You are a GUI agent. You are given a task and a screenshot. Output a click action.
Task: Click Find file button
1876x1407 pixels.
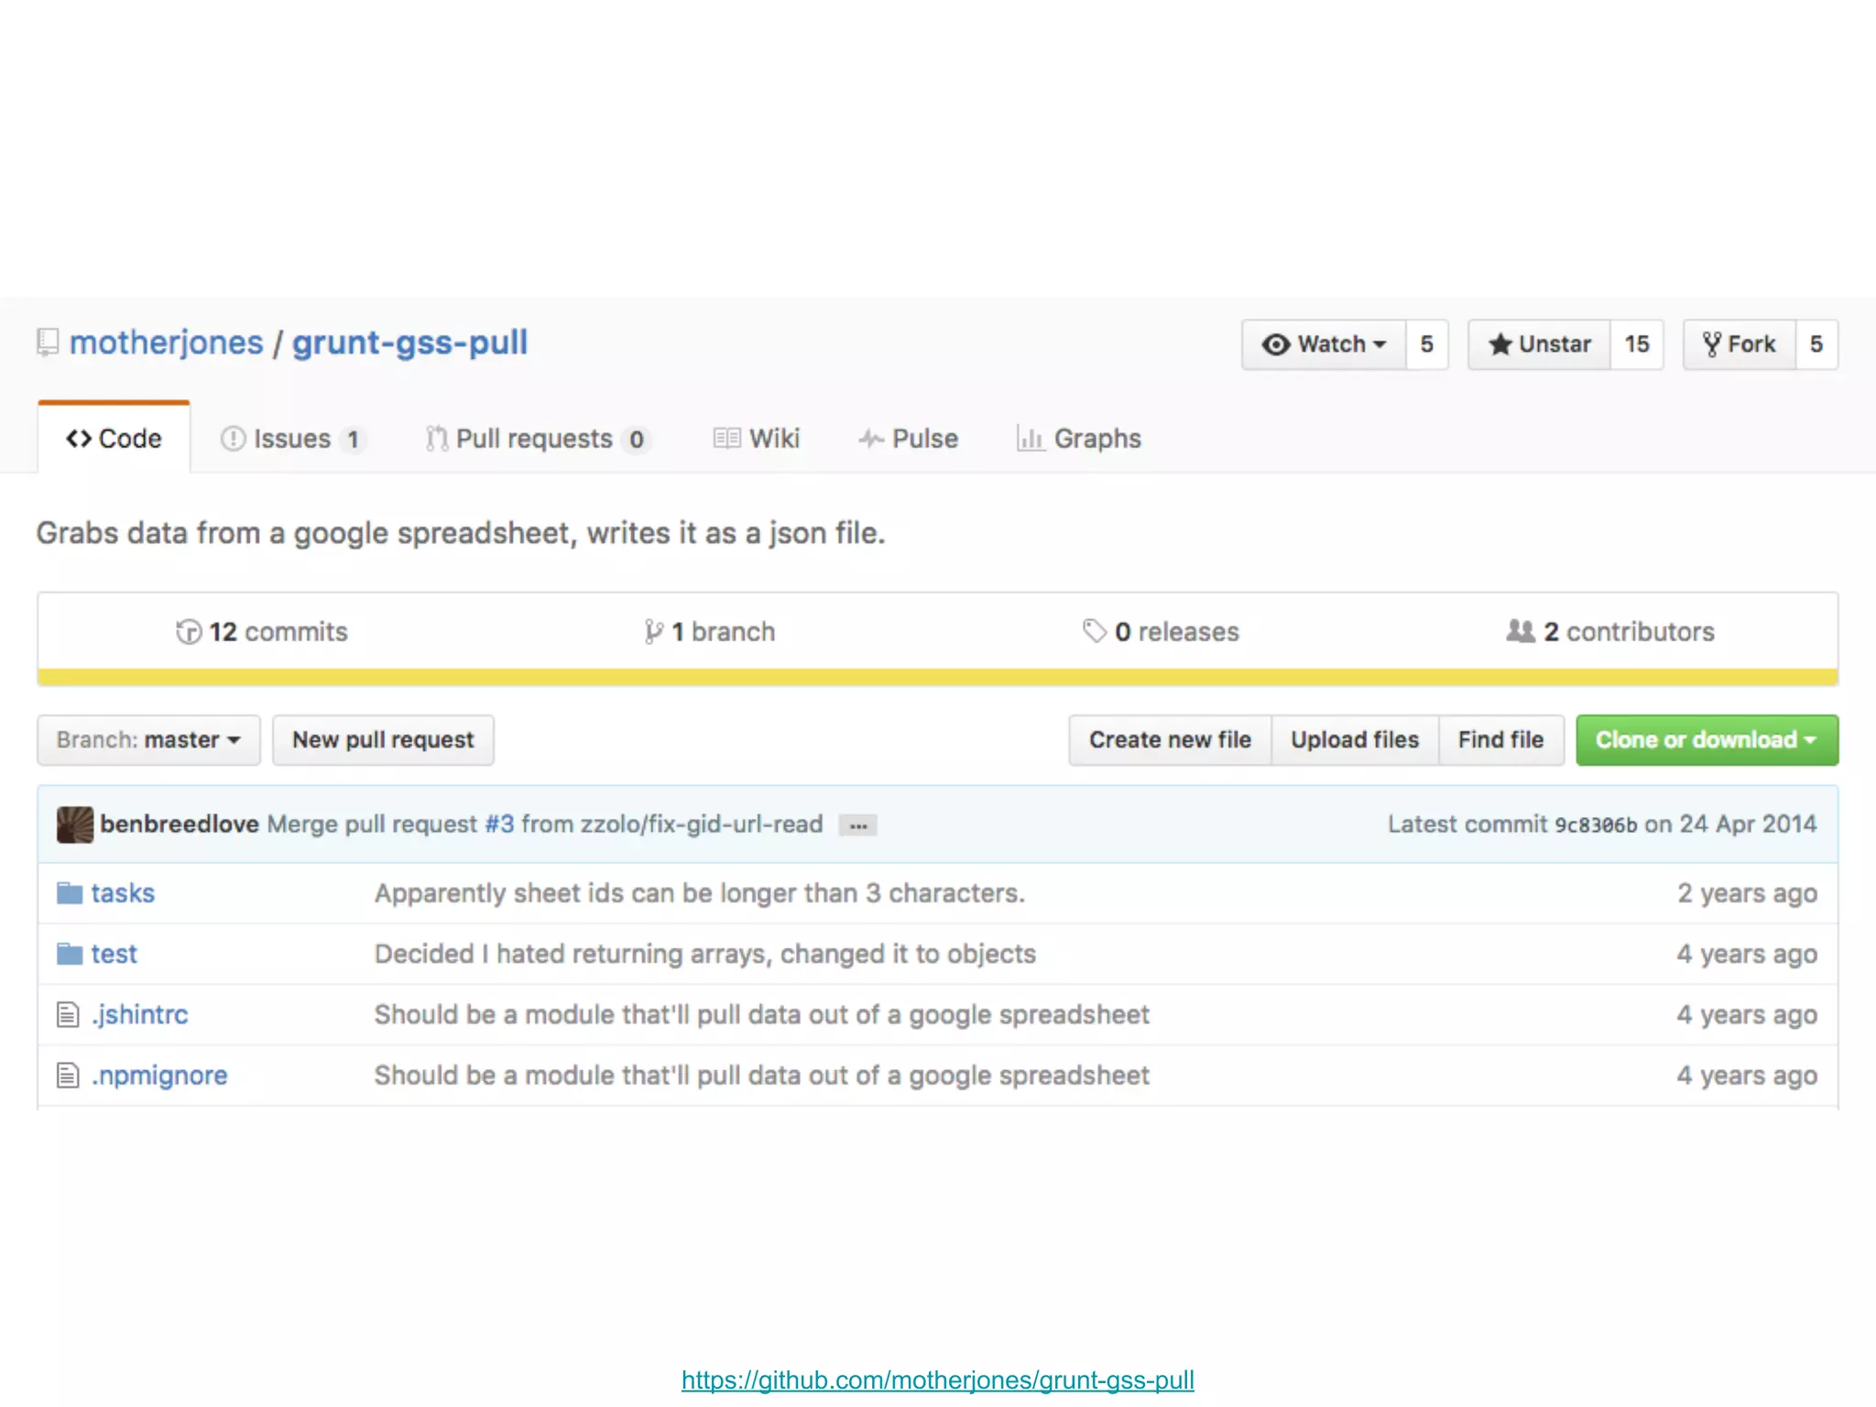[1500, 740]
